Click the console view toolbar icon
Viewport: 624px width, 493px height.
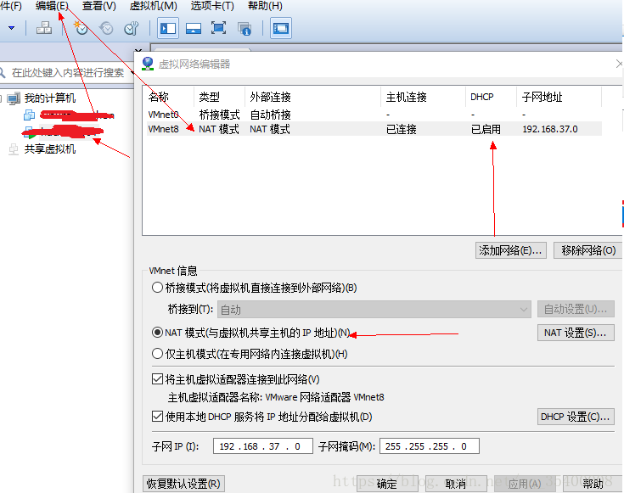pyautogui.click(x=281, y=28)
